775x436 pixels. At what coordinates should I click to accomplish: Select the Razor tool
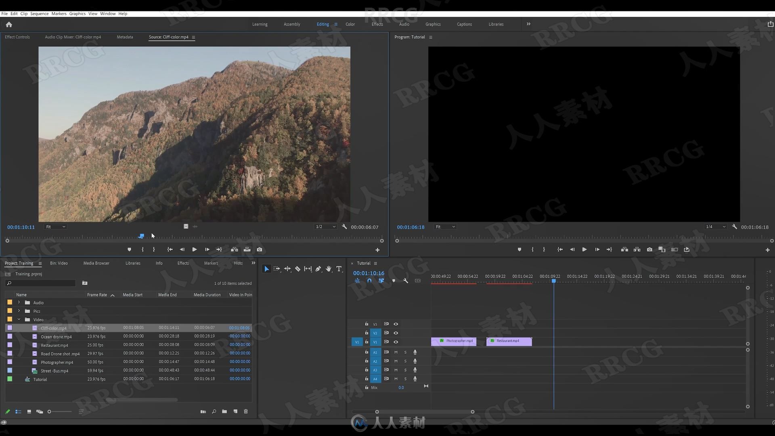[x=297, y=269]
